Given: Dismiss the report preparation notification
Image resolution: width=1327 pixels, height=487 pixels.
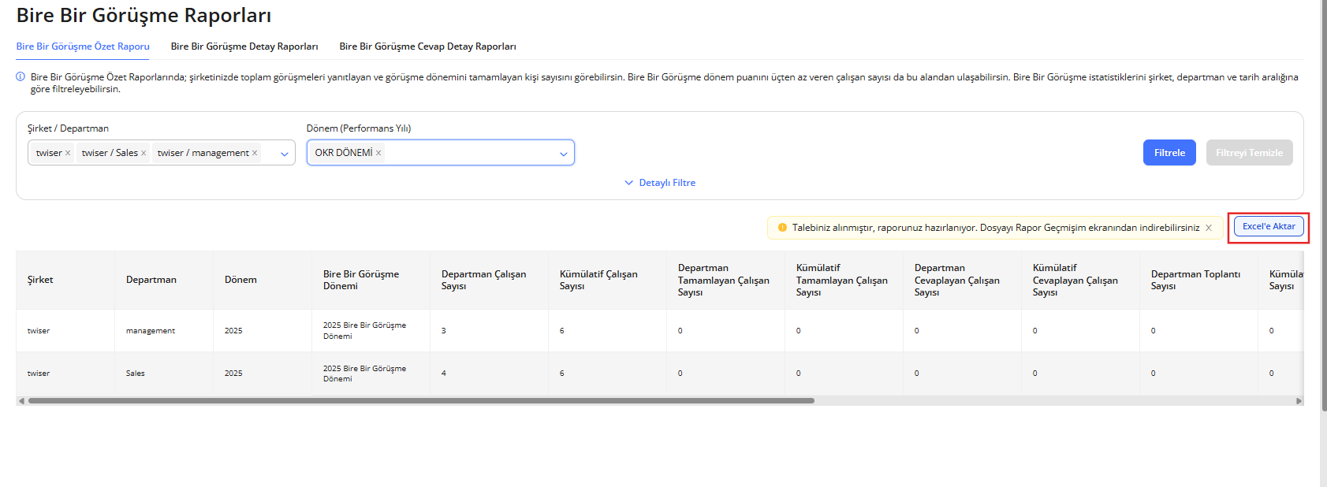Looking at the screenshot, I should [1209, 228].
